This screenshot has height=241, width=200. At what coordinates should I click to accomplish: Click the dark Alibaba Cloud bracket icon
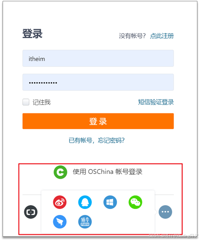pos(31,212)
